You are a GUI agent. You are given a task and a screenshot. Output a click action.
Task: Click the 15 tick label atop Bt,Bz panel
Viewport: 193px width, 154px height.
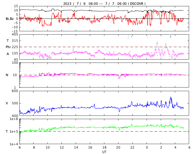point(16,6)
